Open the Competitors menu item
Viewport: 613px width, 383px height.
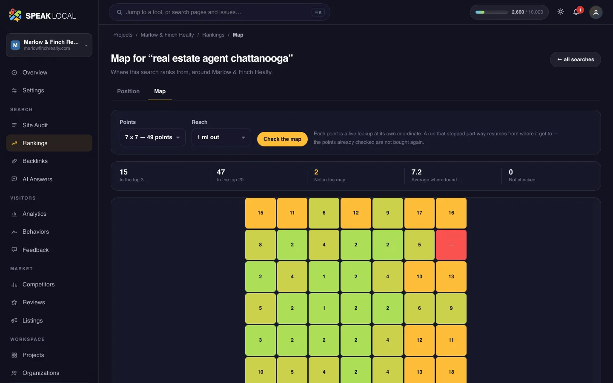click(x=49, y=285)
